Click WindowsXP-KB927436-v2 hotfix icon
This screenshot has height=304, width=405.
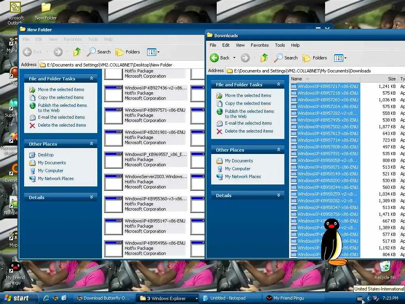[114, 93]
